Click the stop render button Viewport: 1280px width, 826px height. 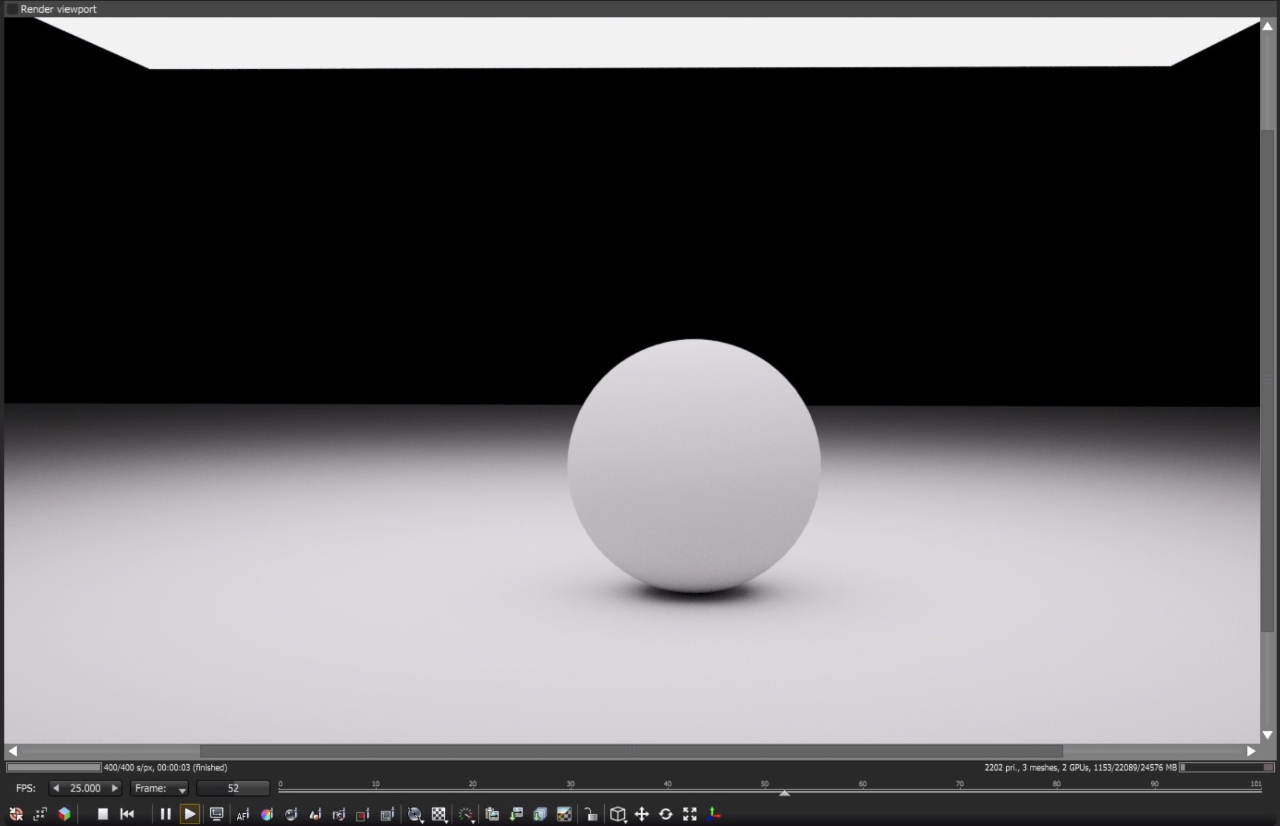click(x=103, y=814)
